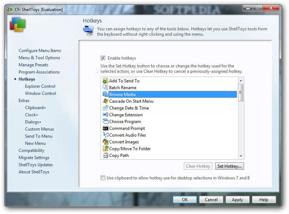Click the Help button
The width and height of the screenshot is (289, 214).
pos(264,200)
